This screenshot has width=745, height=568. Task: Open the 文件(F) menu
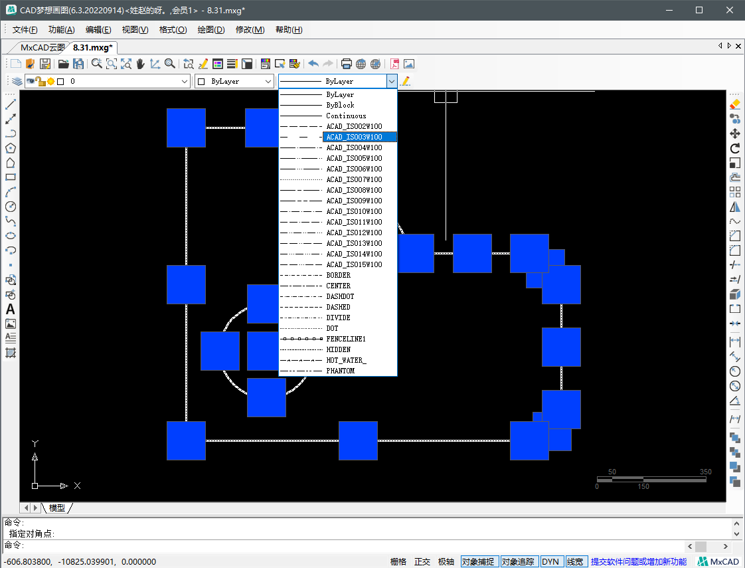[25, 29]
